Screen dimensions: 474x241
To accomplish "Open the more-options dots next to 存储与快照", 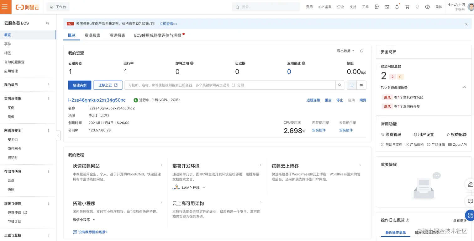I will [x=48, y=172].
